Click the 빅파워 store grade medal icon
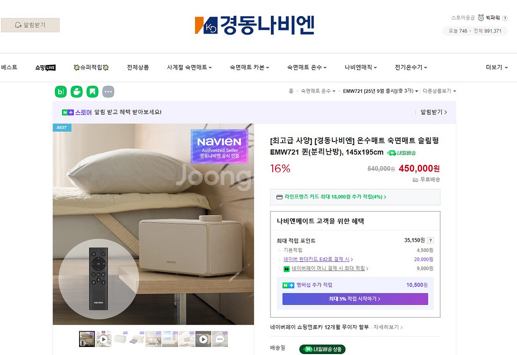 coord(481,18)
